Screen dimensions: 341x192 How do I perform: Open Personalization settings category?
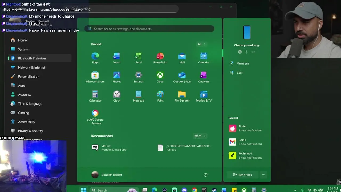click(39, 77)
